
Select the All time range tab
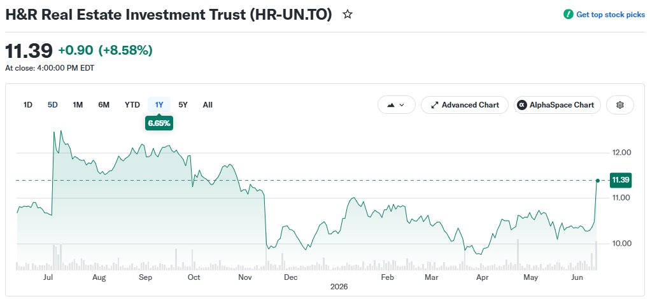[x=208, y=105]
